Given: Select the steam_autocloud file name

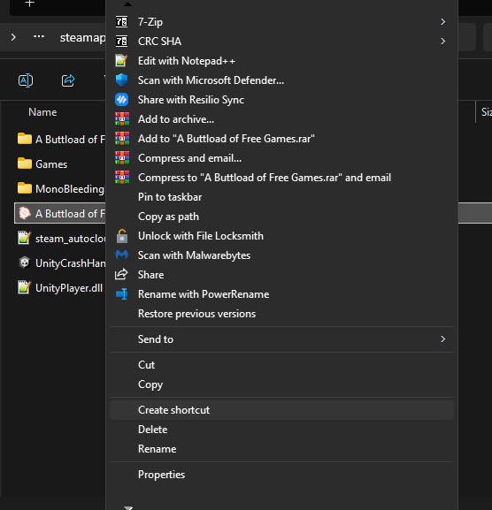Looking at the screenshot, I should click(x=70, y=239).
